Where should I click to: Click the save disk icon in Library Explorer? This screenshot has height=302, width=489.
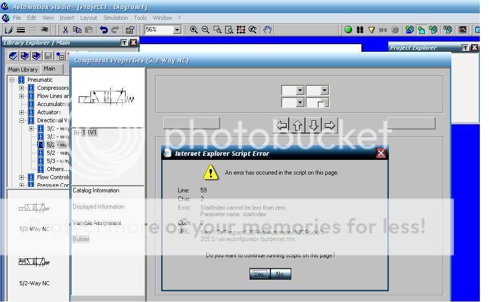tap(48, 56)
